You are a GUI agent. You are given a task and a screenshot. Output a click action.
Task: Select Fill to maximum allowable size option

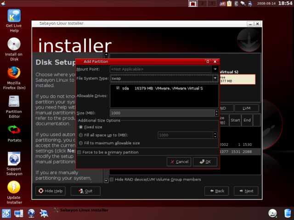coord(81,143)
